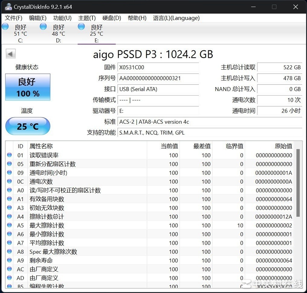Click raw value 00000000012A of row A4

[274, 217]
